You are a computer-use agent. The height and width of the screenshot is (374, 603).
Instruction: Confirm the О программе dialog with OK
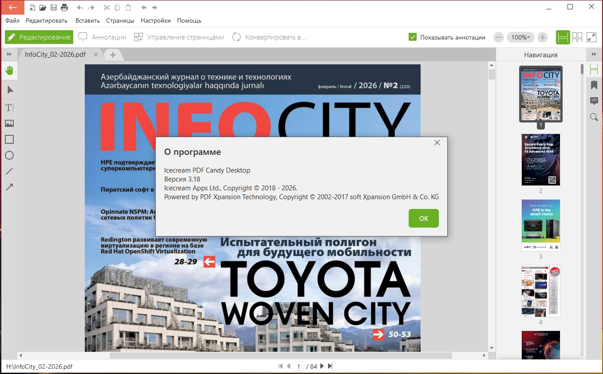click(424, 218)
